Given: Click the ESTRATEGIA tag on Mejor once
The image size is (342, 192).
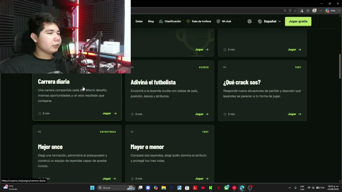Looking at the screenshot, I should (108, 132).
